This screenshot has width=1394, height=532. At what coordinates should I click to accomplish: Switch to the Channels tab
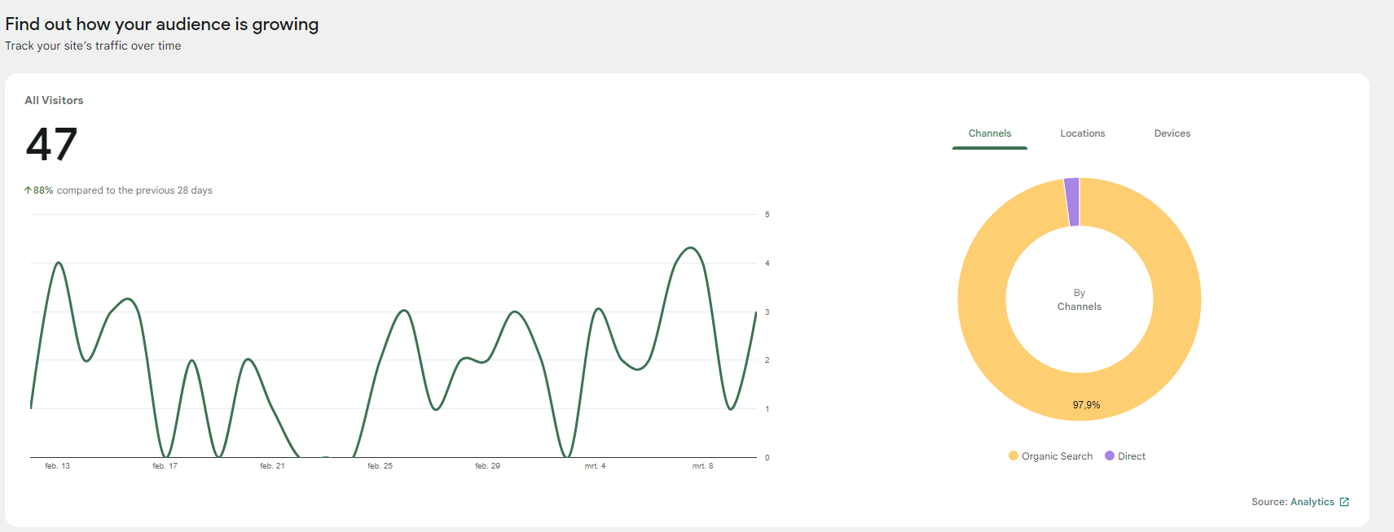pyautogui.click(x=990, y=133)
